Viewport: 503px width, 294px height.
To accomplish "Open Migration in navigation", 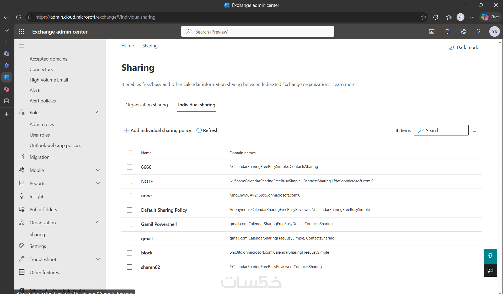I will click(x=40, y=157).
